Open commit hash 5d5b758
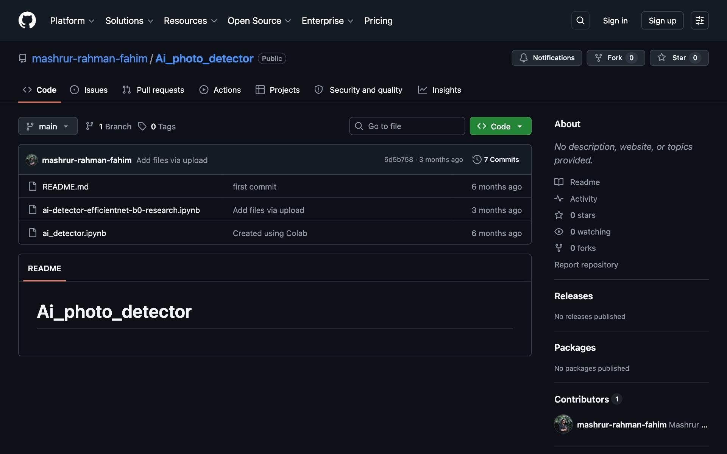This screenshot has height=454, width=727. (x=398, y=160)
